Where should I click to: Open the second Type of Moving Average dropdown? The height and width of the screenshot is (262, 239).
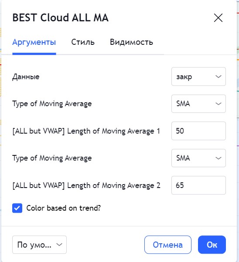tap(198, 158)
